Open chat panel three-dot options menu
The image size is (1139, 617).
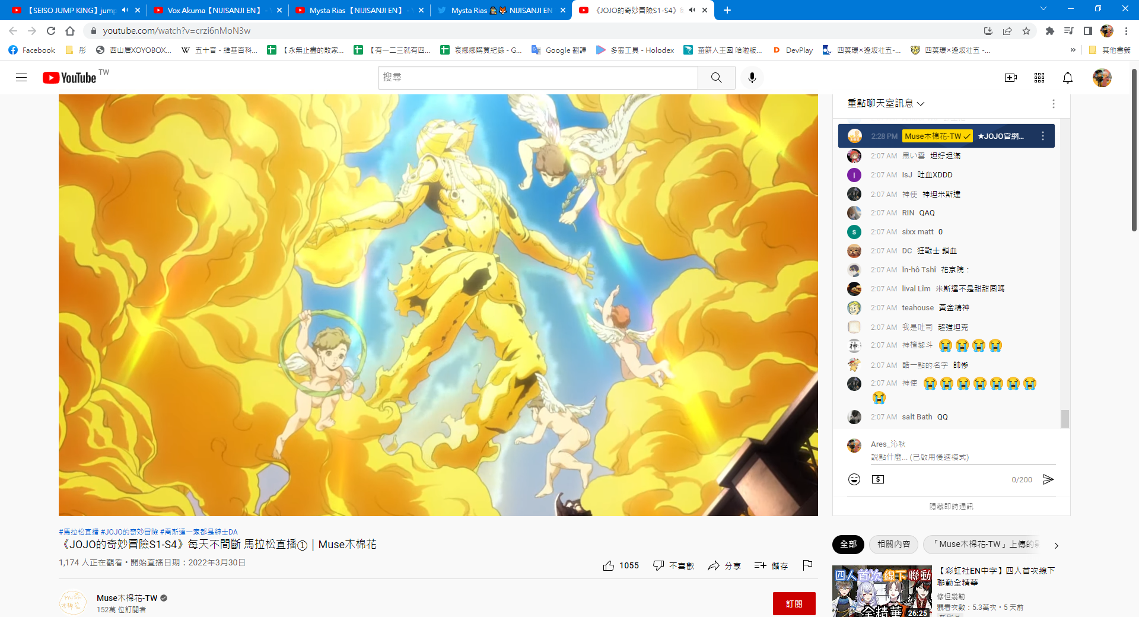[1054, 104]
